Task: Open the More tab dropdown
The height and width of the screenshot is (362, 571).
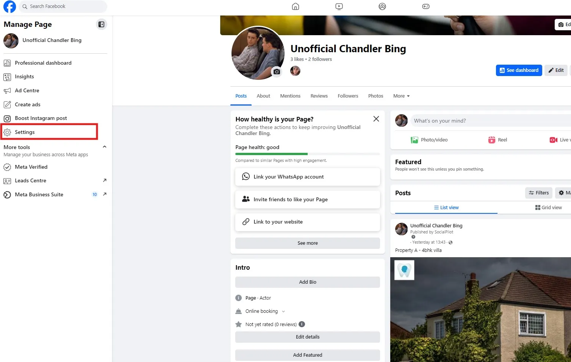Action: [401, 96]
